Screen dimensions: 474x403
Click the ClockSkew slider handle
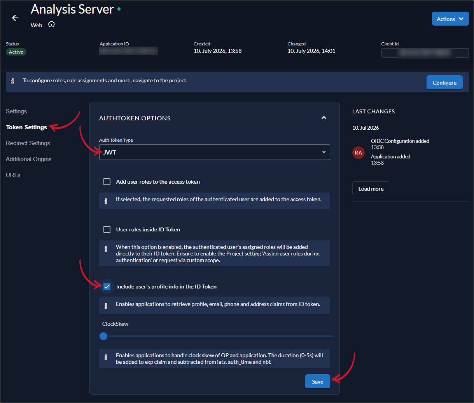(103, 336)
